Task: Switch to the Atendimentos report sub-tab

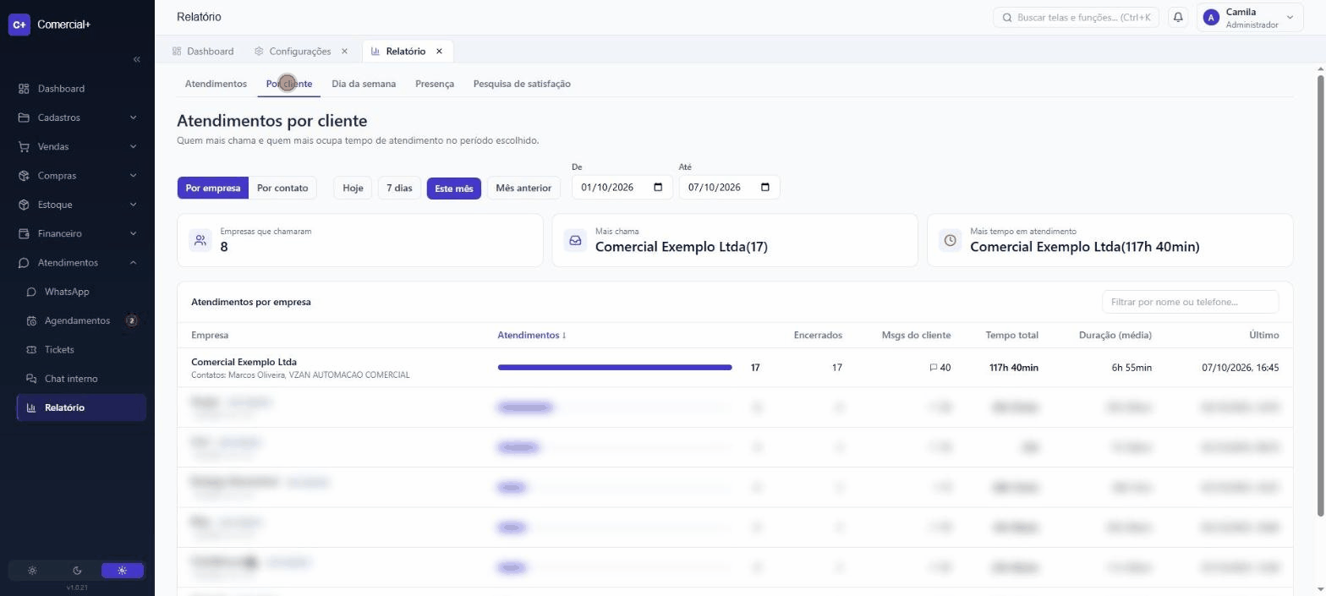Action: point(216,84)
